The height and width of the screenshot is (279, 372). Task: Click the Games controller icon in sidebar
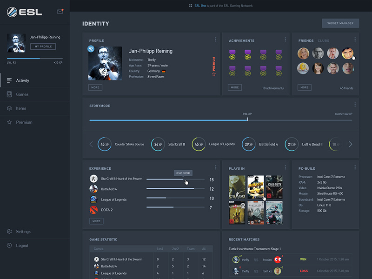tap(9, 94)
